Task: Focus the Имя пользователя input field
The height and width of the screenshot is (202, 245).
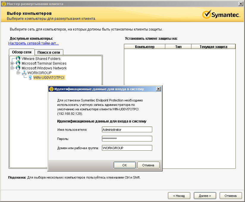Action: [x=127, y=130]
